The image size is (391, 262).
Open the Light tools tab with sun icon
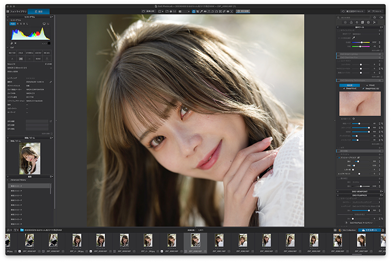346,22
